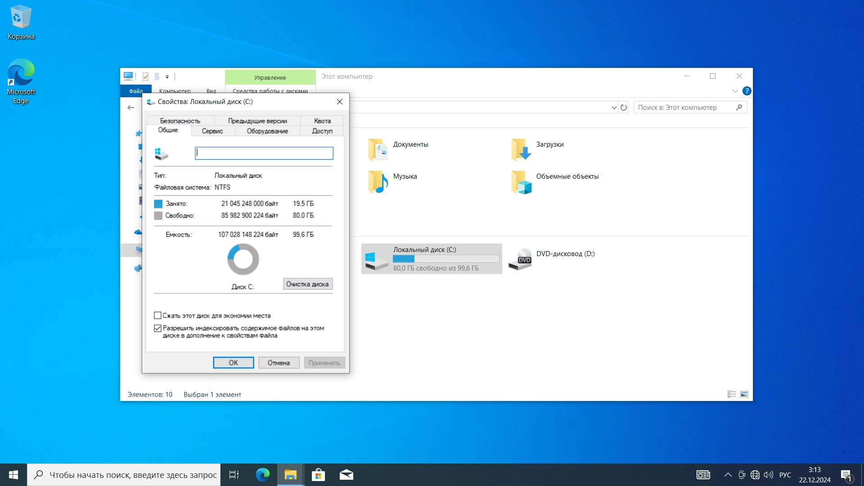Click the gray free-space (Свободно) color swatch
The width and height of the screenshot is (864, 486).
(158, 216)
